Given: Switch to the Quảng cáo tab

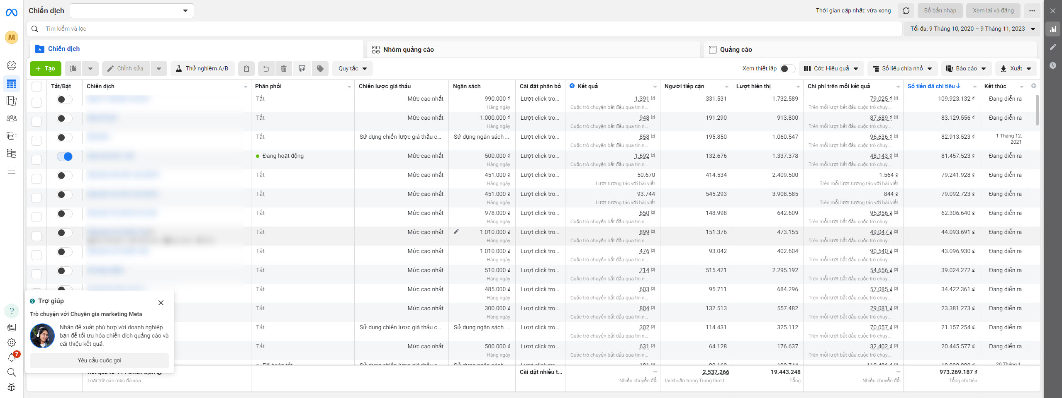Looking at the screenshot, I should tap(736, 50).
